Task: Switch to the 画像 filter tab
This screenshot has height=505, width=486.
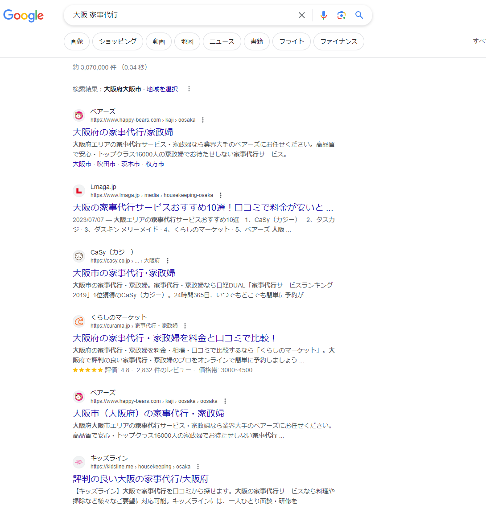Action: (x=77, y=41)
